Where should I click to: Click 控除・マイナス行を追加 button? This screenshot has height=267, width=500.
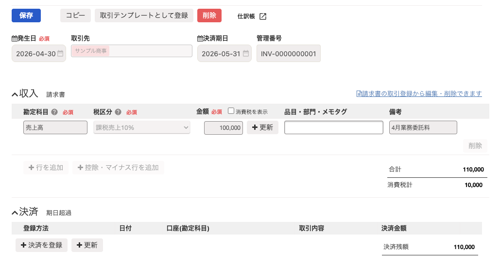pyautogui.click(x=118, y=168)
